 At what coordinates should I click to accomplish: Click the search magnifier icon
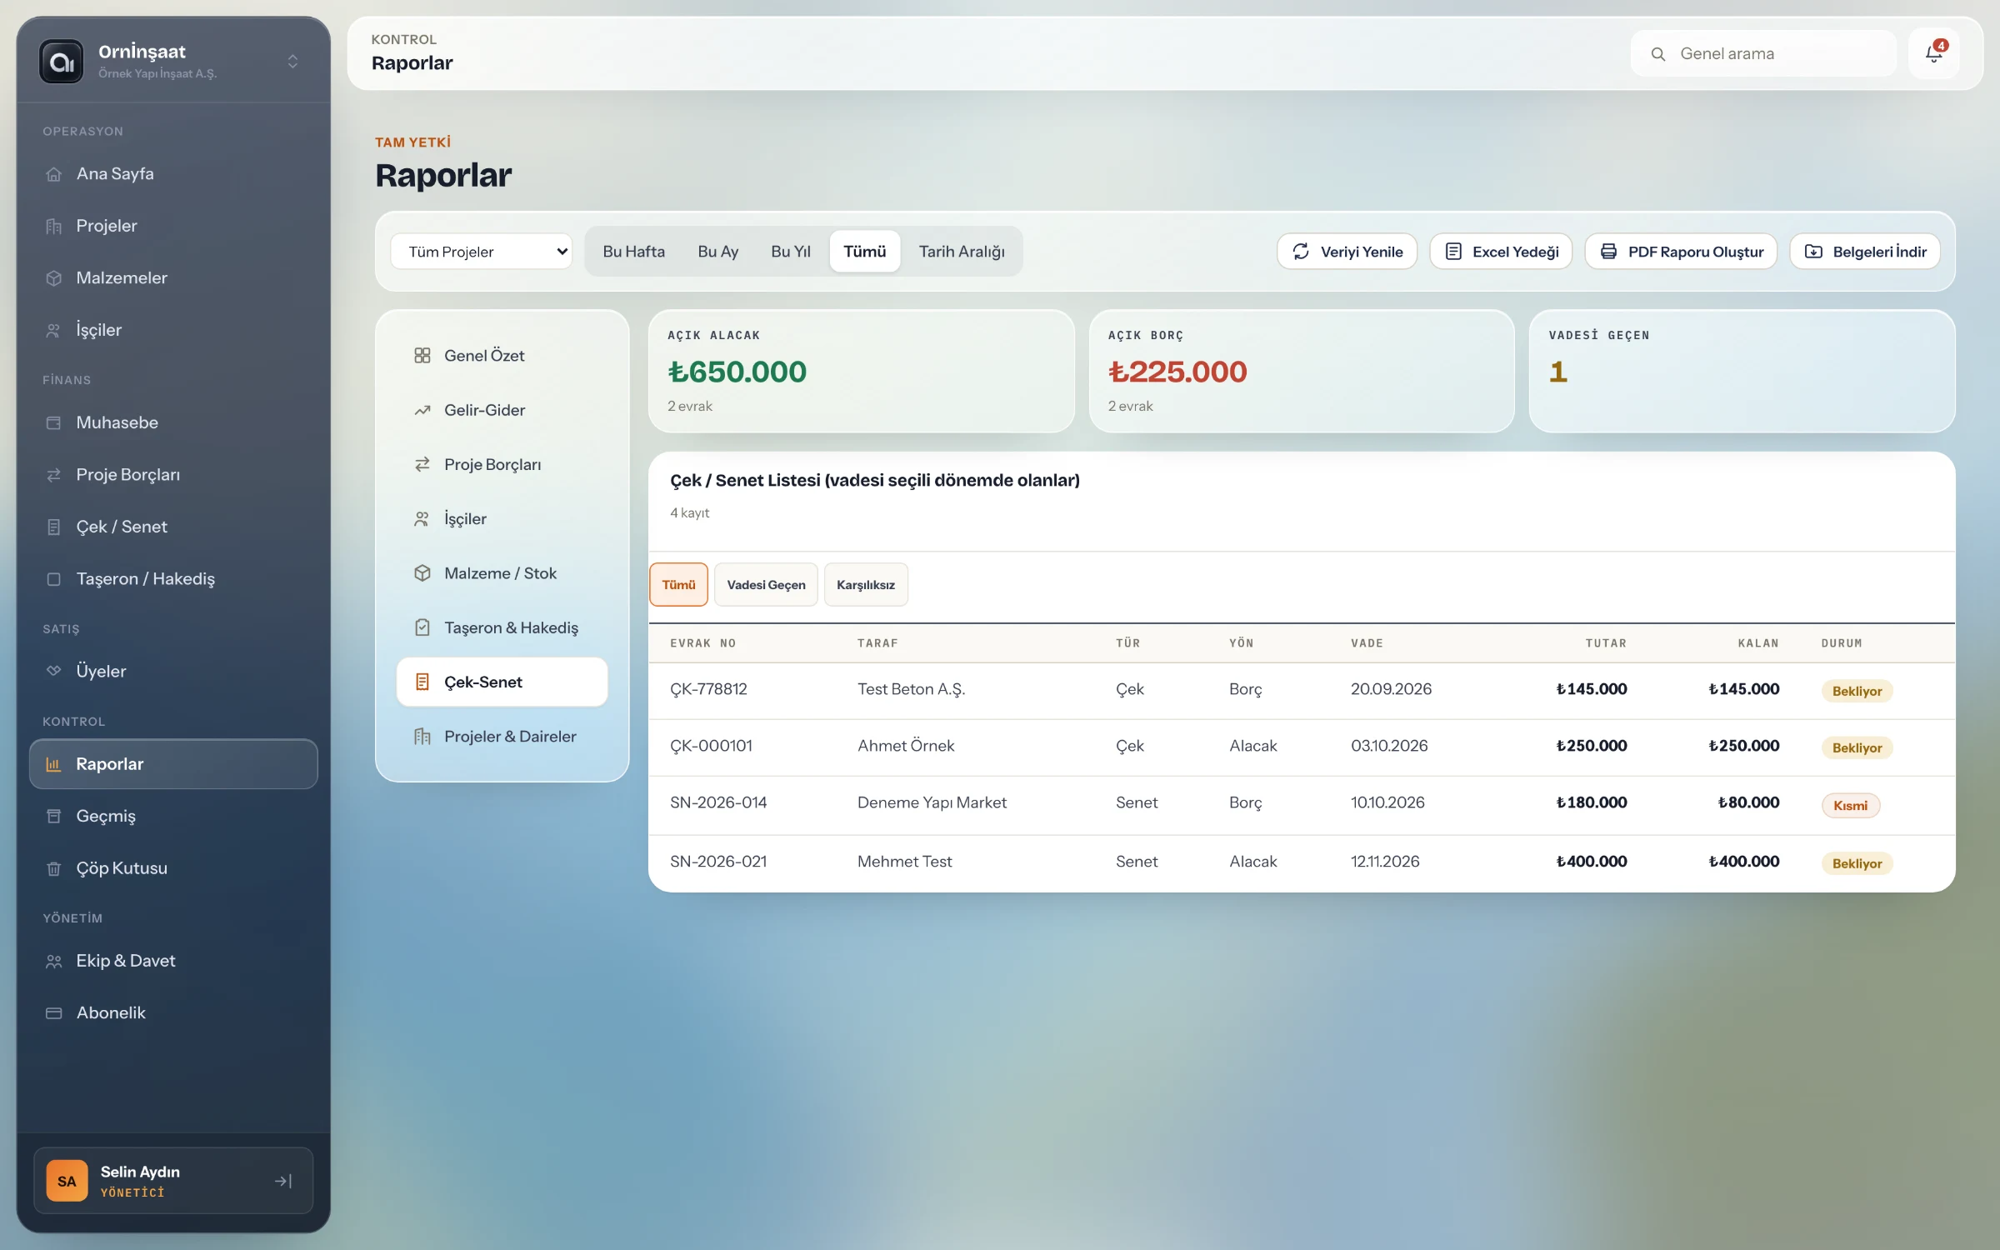1658,54
